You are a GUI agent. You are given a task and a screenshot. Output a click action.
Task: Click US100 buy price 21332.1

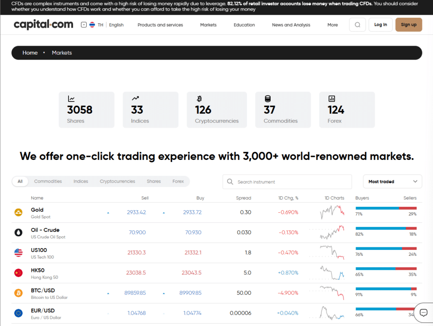click(193, 252)
